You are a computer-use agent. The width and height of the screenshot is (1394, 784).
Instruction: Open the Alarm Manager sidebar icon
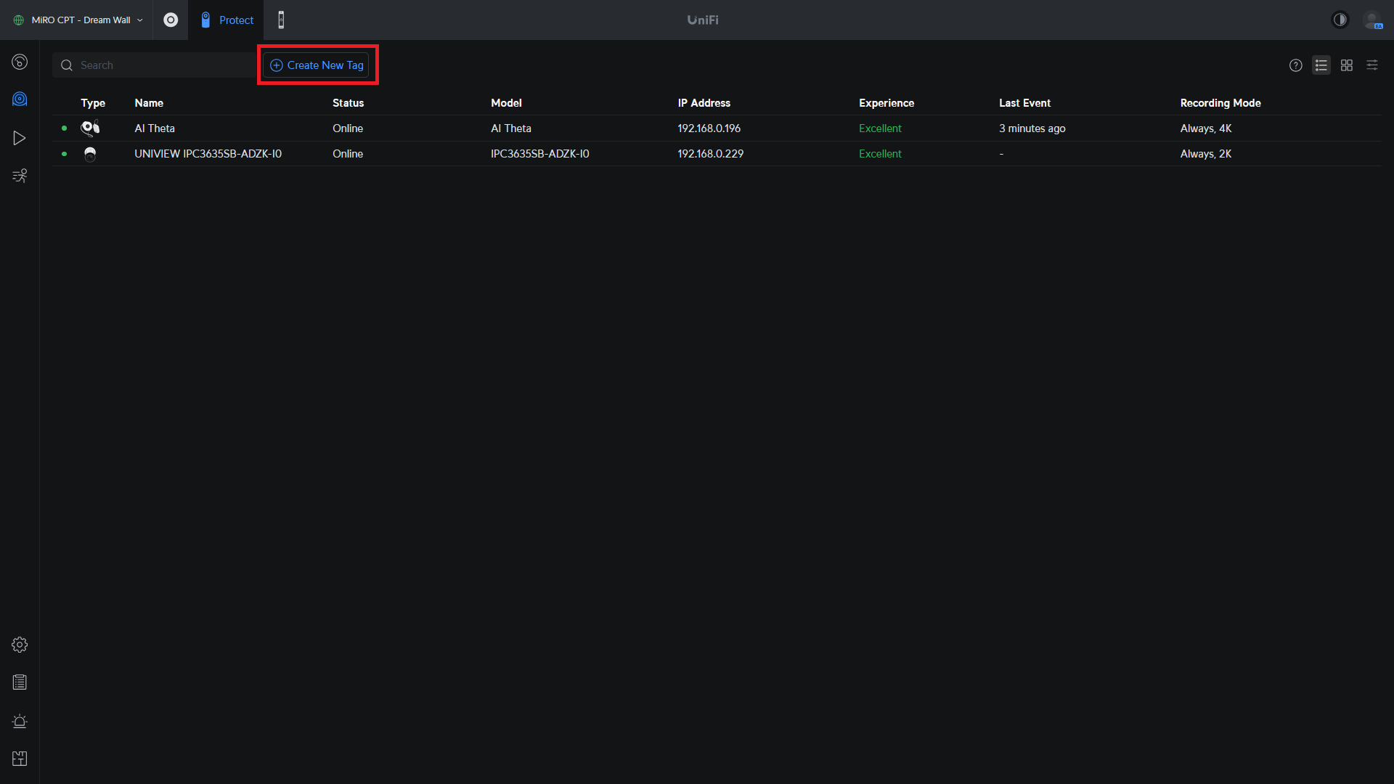[x=20, y=721]
